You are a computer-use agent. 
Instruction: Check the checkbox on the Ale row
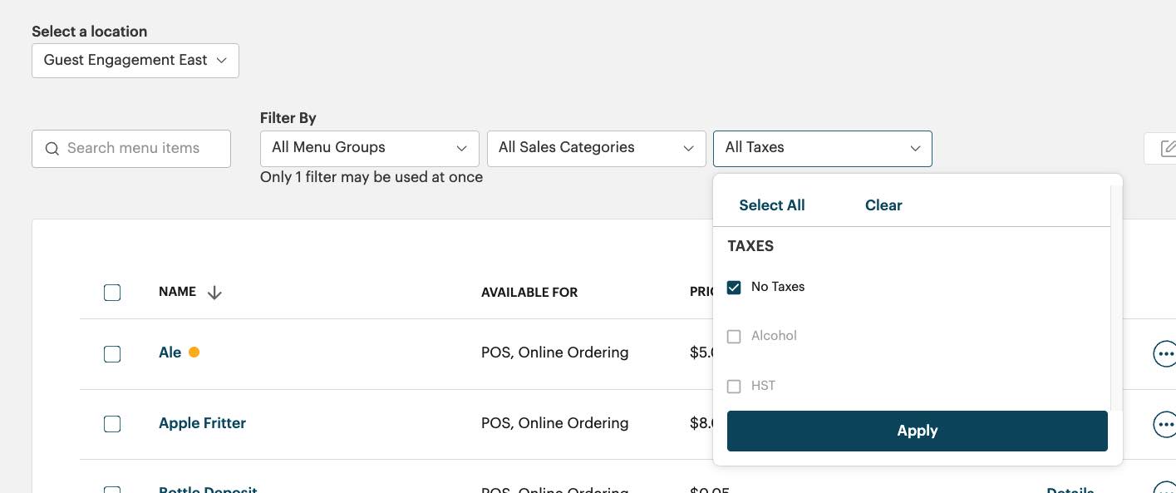(x=112, y=353)
